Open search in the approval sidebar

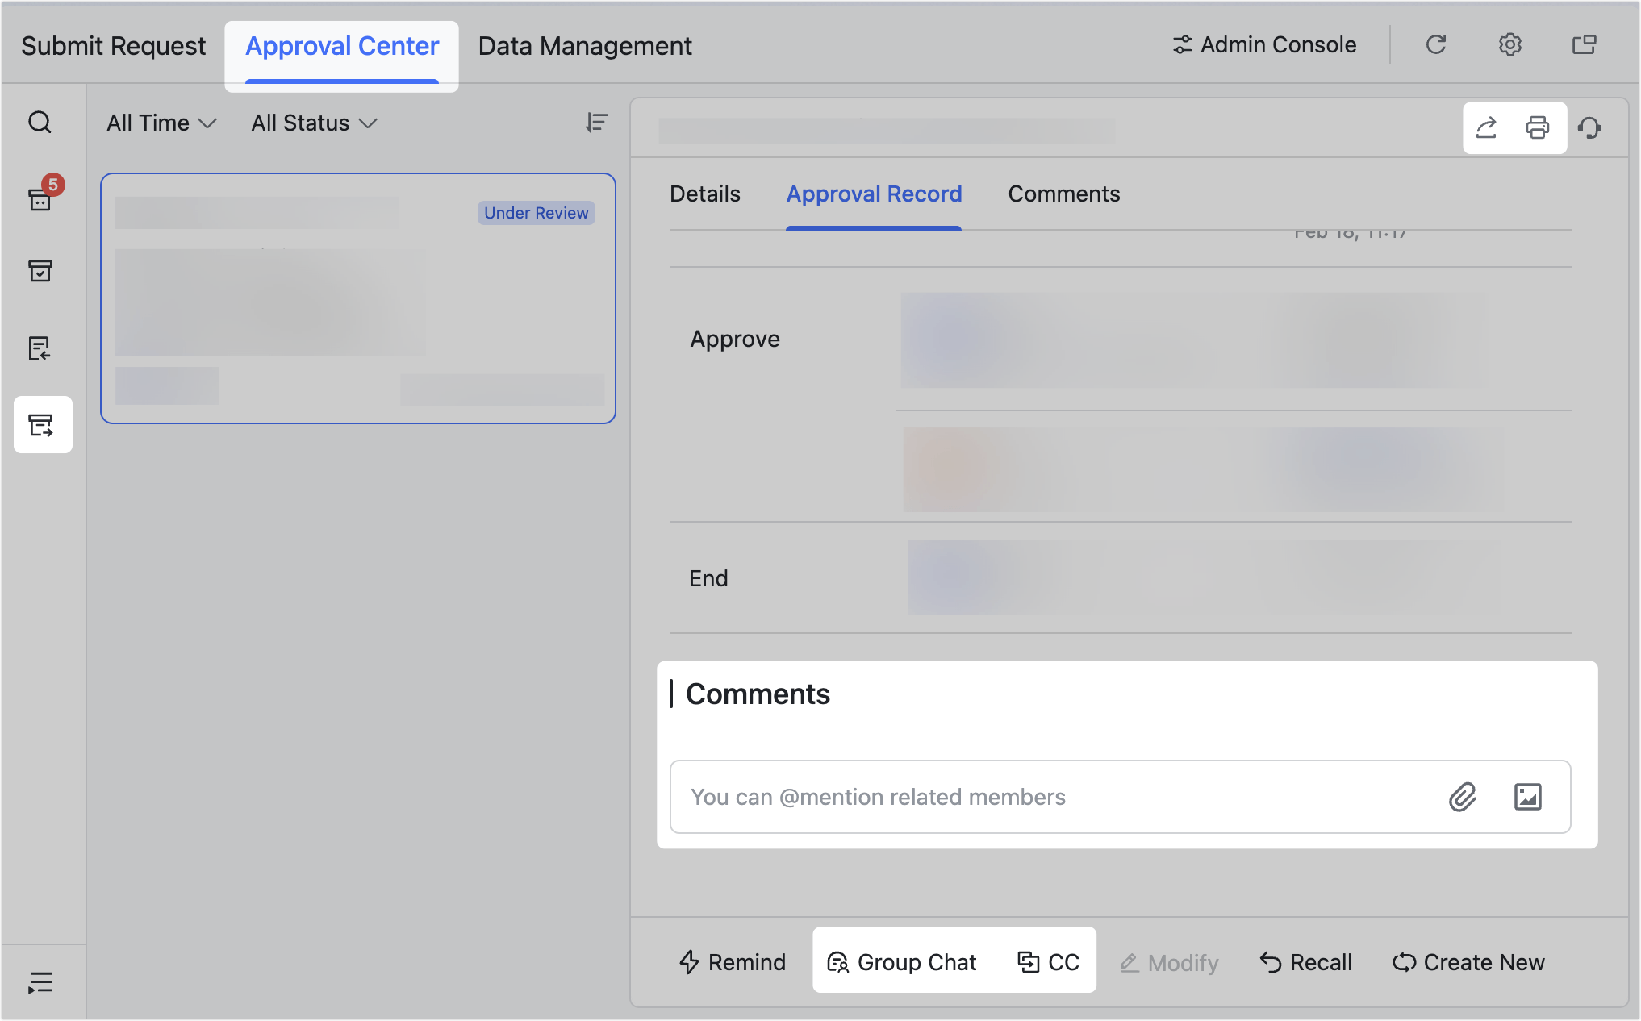(40, 123)
